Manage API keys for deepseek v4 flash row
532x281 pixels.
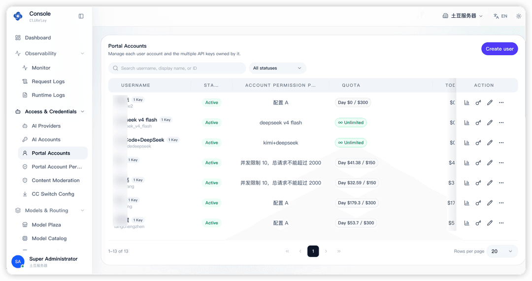478,123
